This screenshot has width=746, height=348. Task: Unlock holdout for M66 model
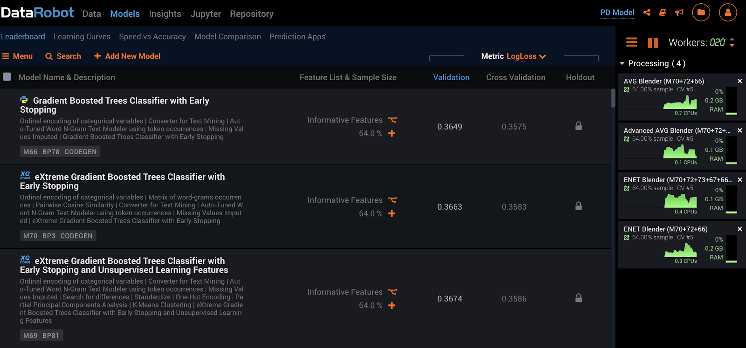tap(579, 126)
